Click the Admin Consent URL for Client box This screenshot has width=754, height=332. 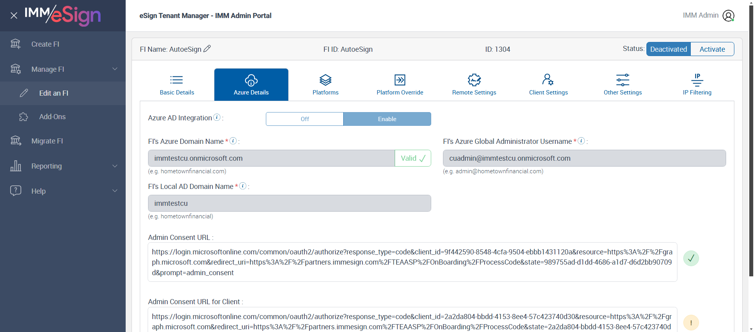[412, 319]
